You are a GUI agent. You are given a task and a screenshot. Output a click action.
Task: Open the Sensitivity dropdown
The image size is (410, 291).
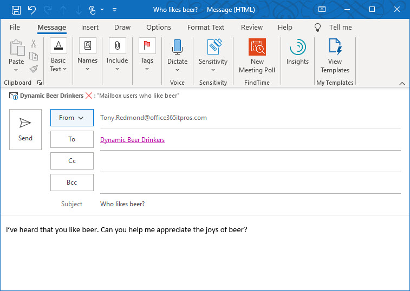tap(213, 69)
